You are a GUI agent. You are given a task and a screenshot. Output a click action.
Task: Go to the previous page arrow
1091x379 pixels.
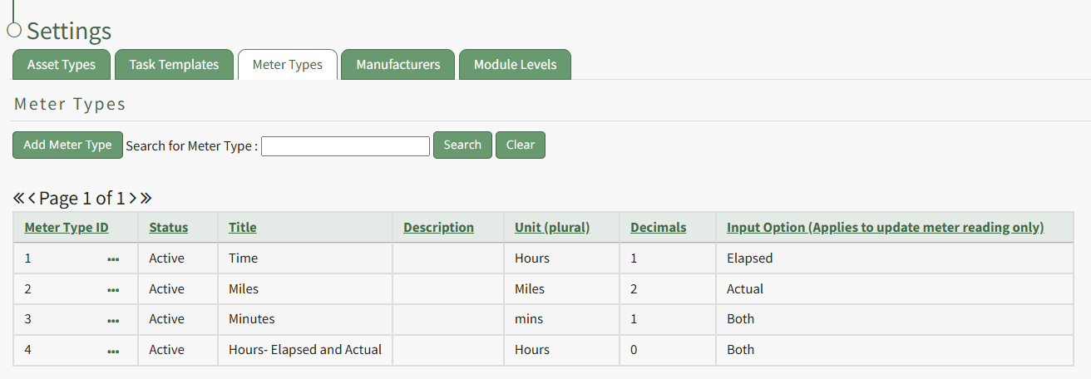tap(32, 199)
